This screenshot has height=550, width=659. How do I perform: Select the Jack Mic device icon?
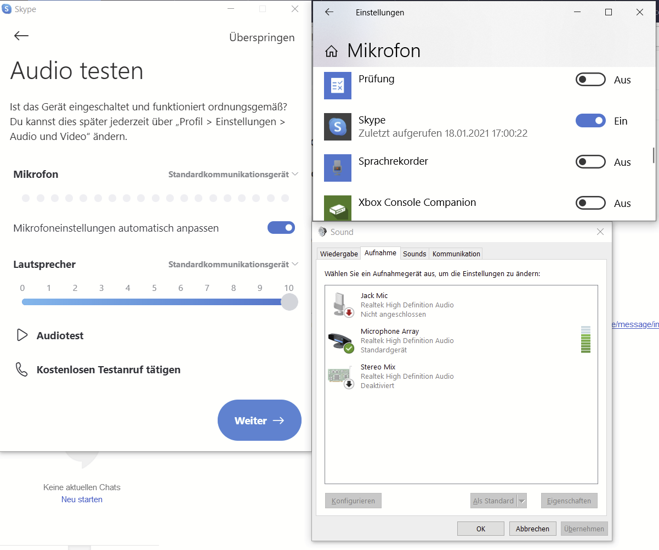tap(343, 305)
